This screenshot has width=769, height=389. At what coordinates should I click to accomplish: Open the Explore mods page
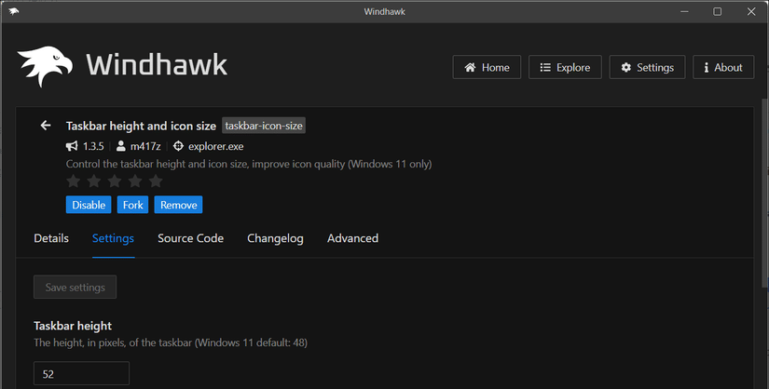(x=565, y=67)
